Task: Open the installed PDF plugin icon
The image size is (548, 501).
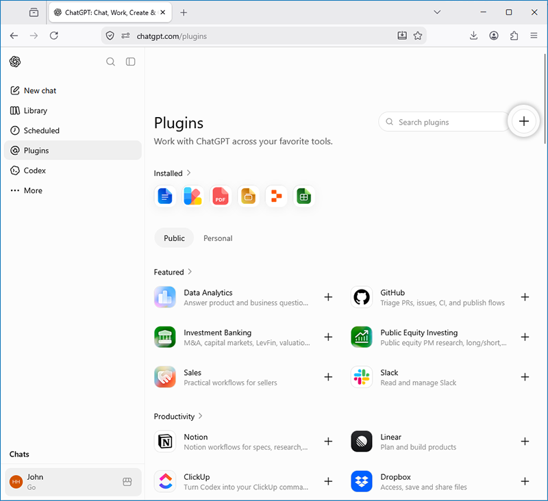Action: pos(221,196)
